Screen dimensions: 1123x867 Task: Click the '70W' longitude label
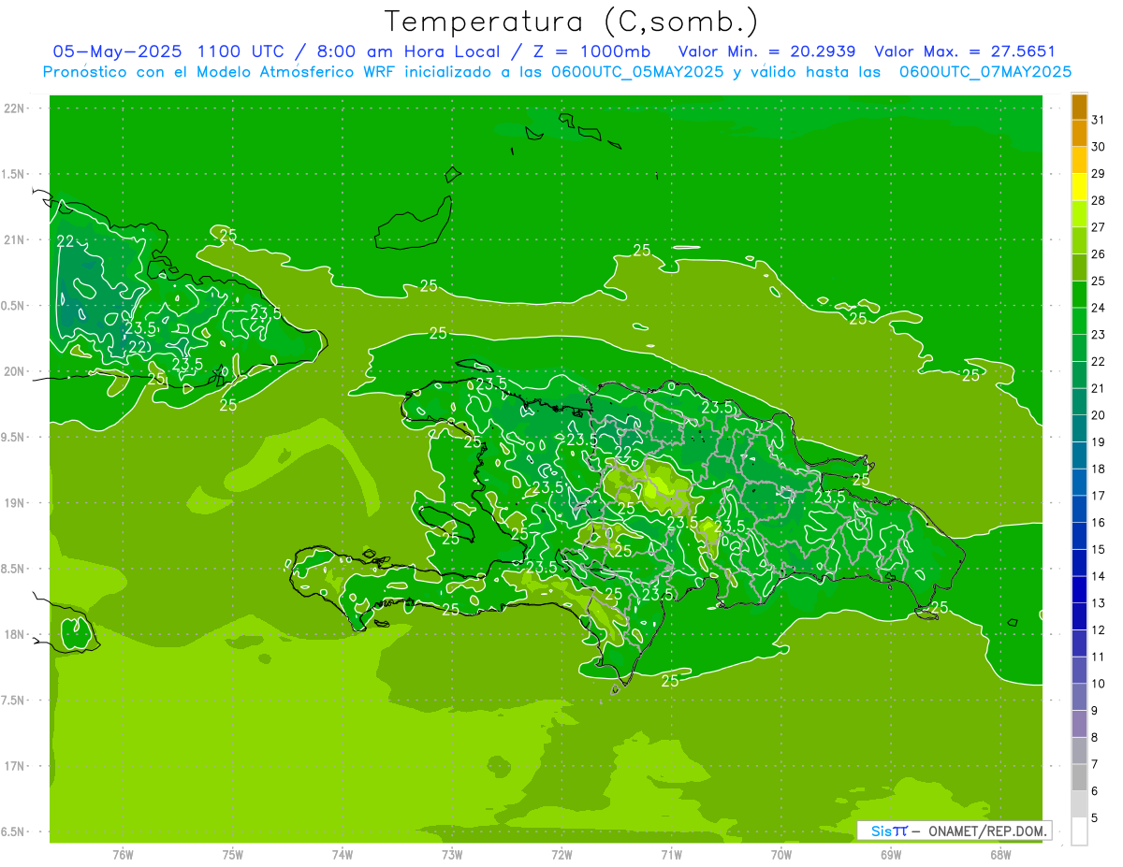781,855
